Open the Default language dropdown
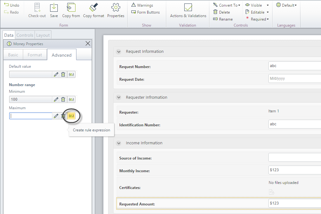The height and width of the screenshot is (214, 321). click(286, 5)
